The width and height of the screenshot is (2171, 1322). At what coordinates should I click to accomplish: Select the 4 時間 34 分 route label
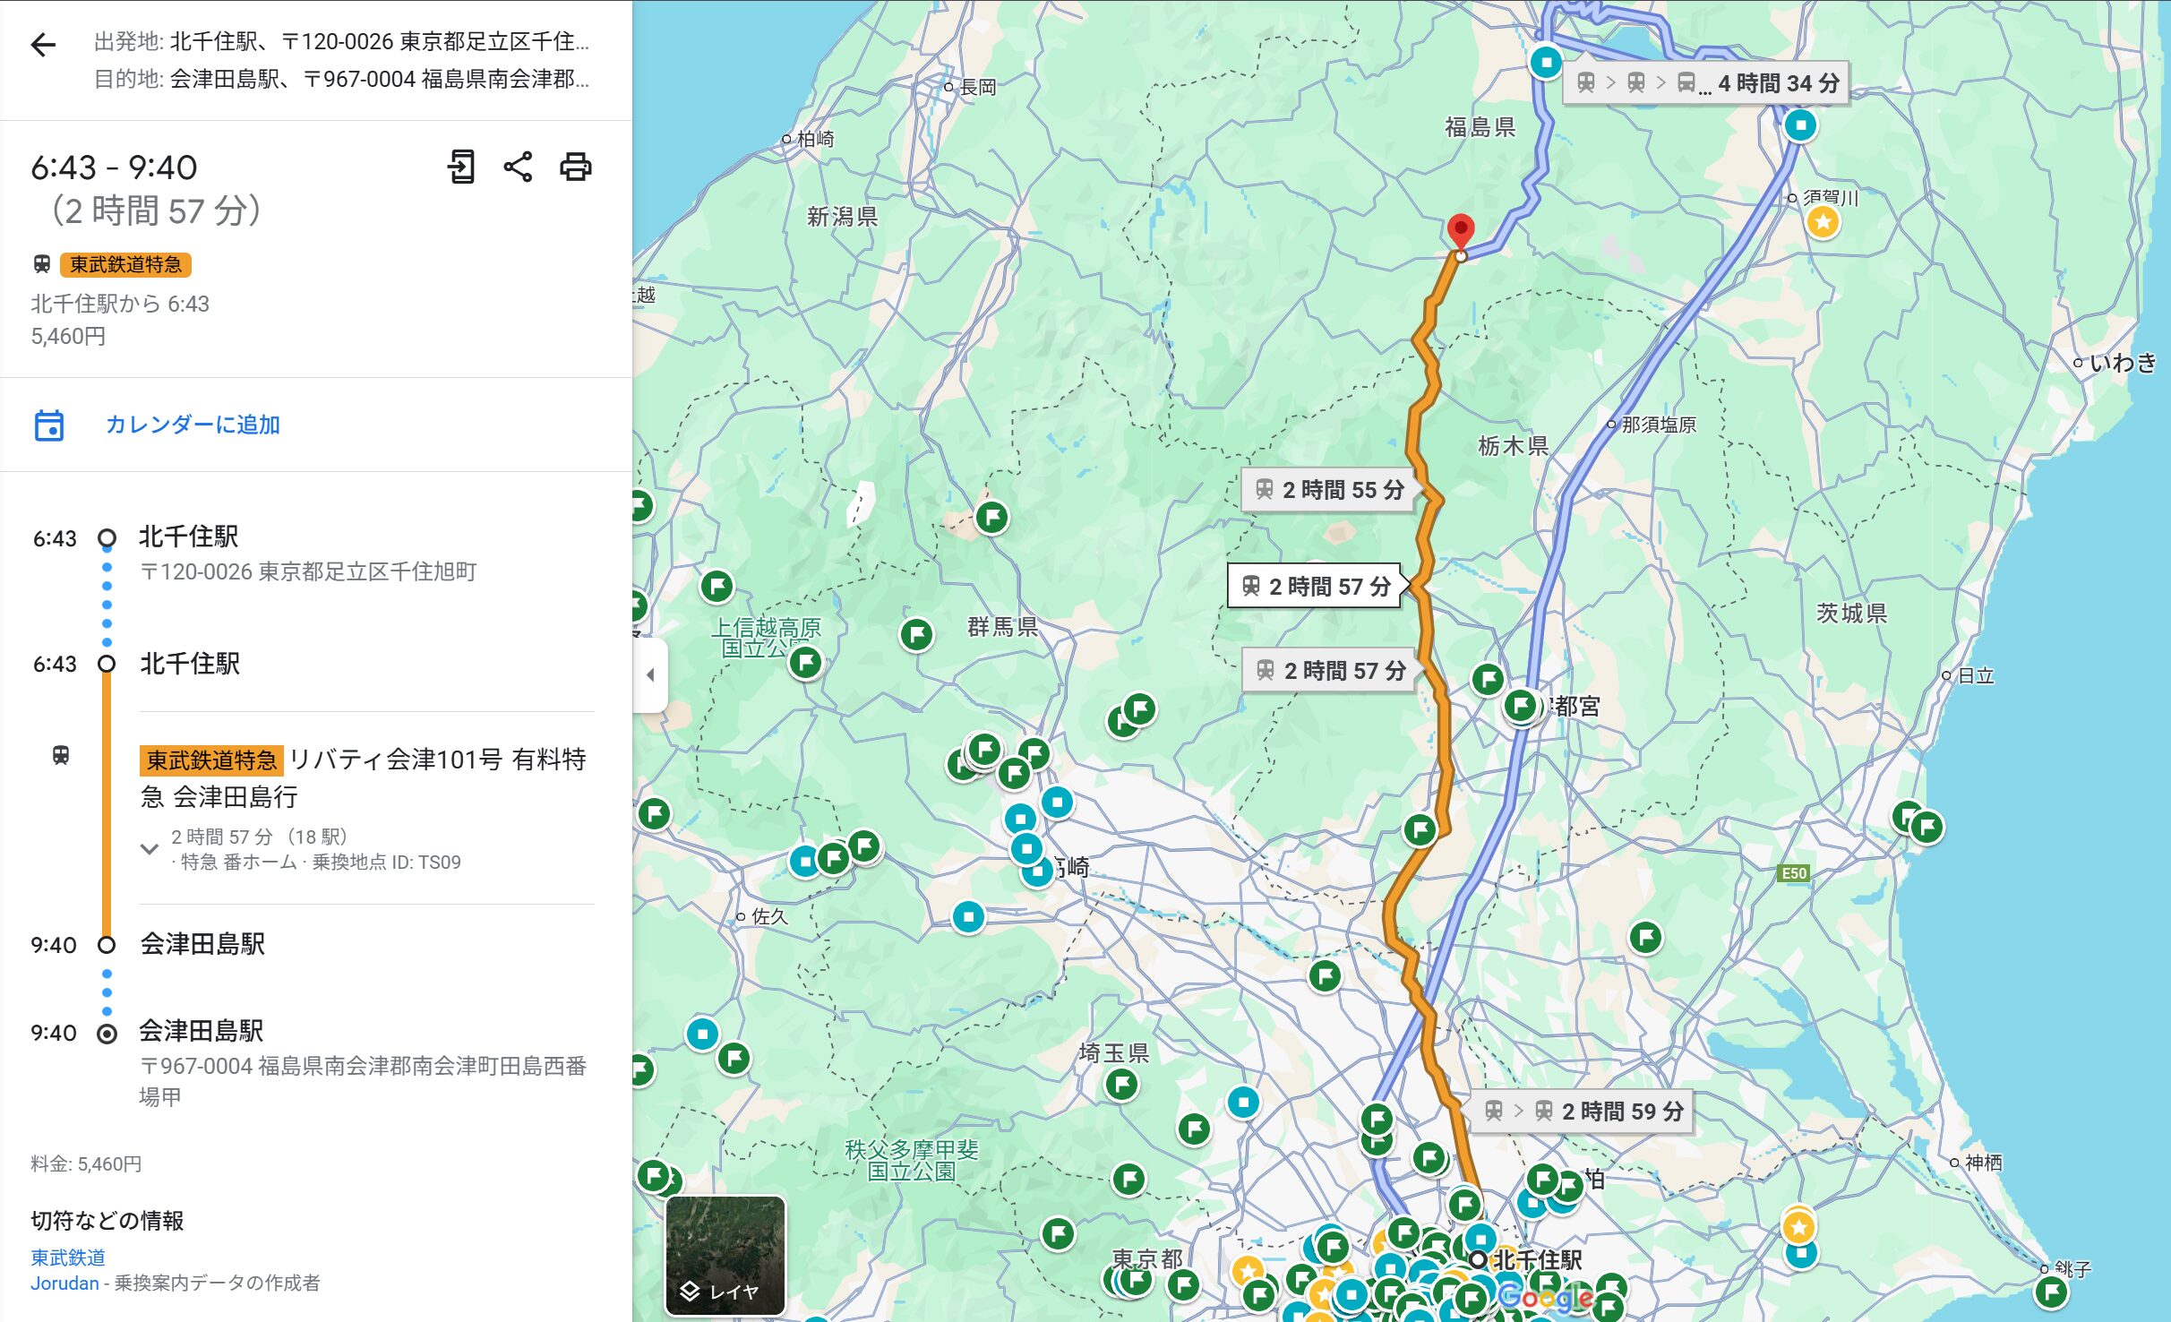click(x=1705, y=83)
